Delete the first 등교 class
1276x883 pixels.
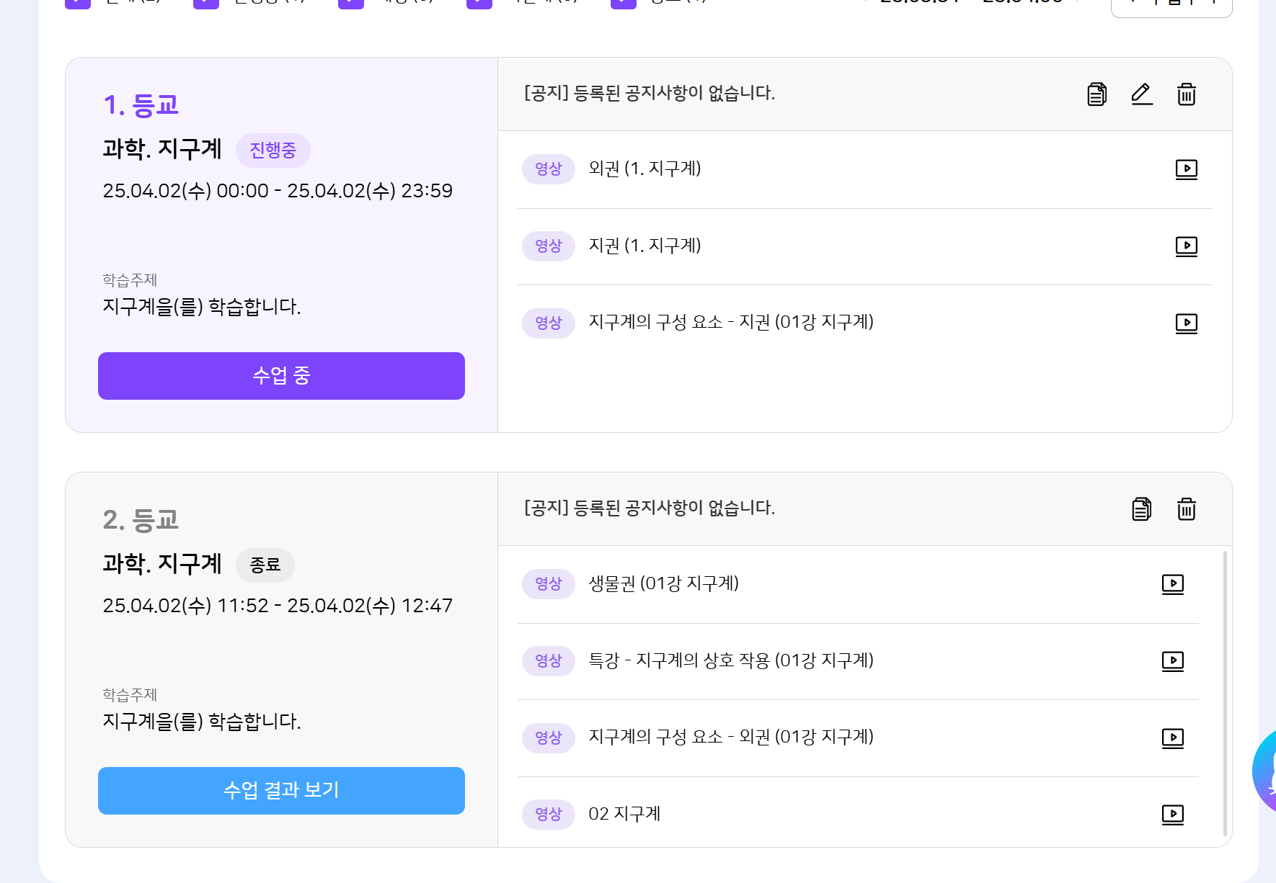coord(1187,94)
